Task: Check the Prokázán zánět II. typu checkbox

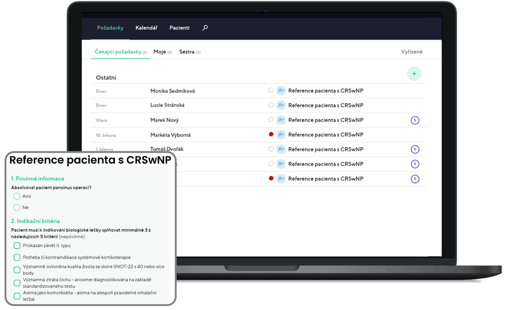Action: pyautogui.click(x=17, y=246)
